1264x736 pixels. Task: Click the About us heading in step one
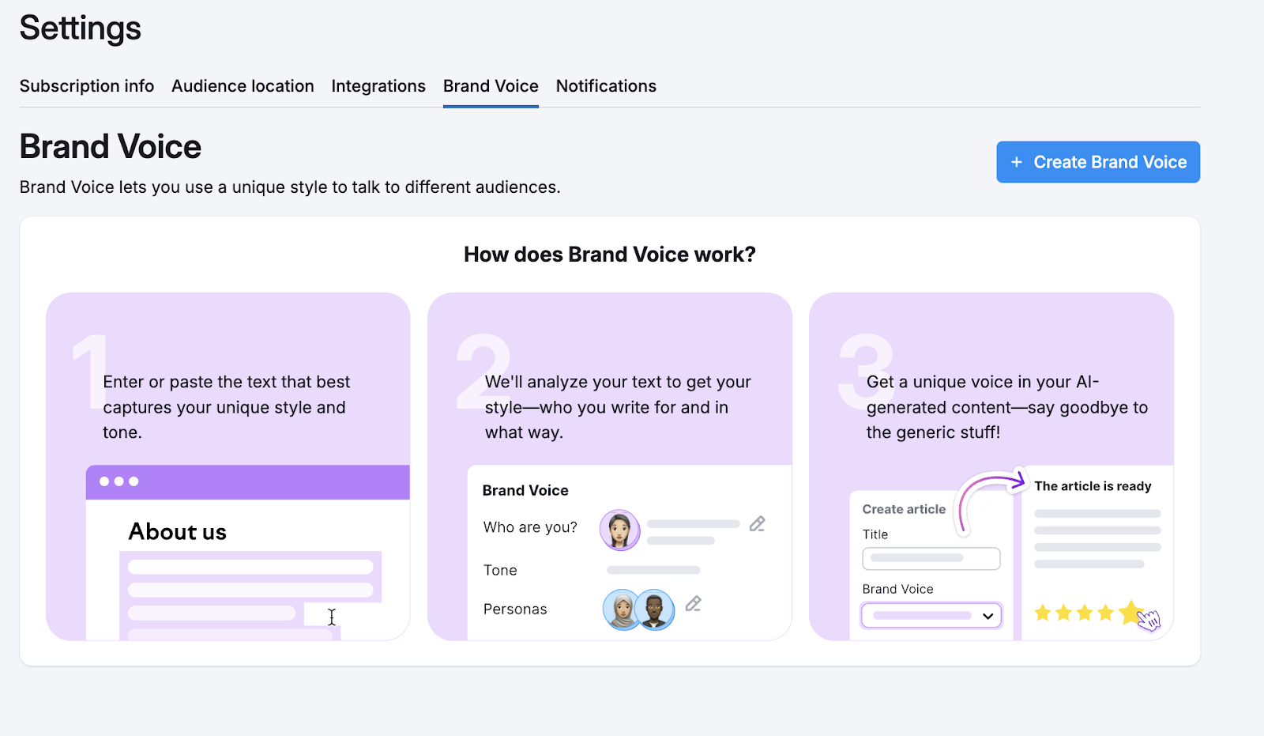point(178,532)
